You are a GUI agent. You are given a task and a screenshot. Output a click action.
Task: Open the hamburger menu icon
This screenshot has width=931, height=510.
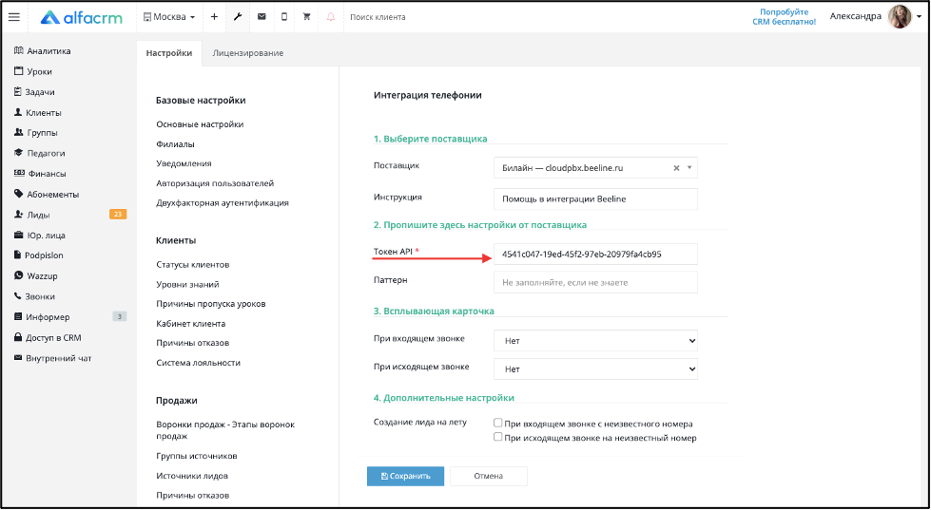pos(13,17)
